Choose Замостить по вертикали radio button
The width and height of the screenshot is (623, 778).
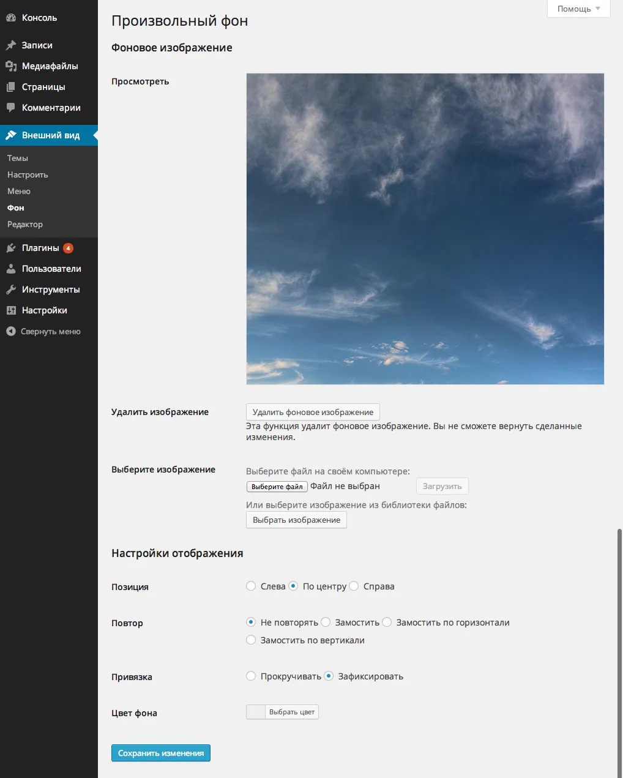tap(251, 640)
